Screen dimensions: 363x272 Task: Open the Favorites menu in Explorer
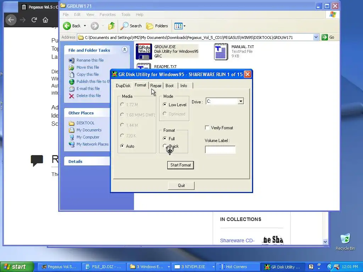108,15
